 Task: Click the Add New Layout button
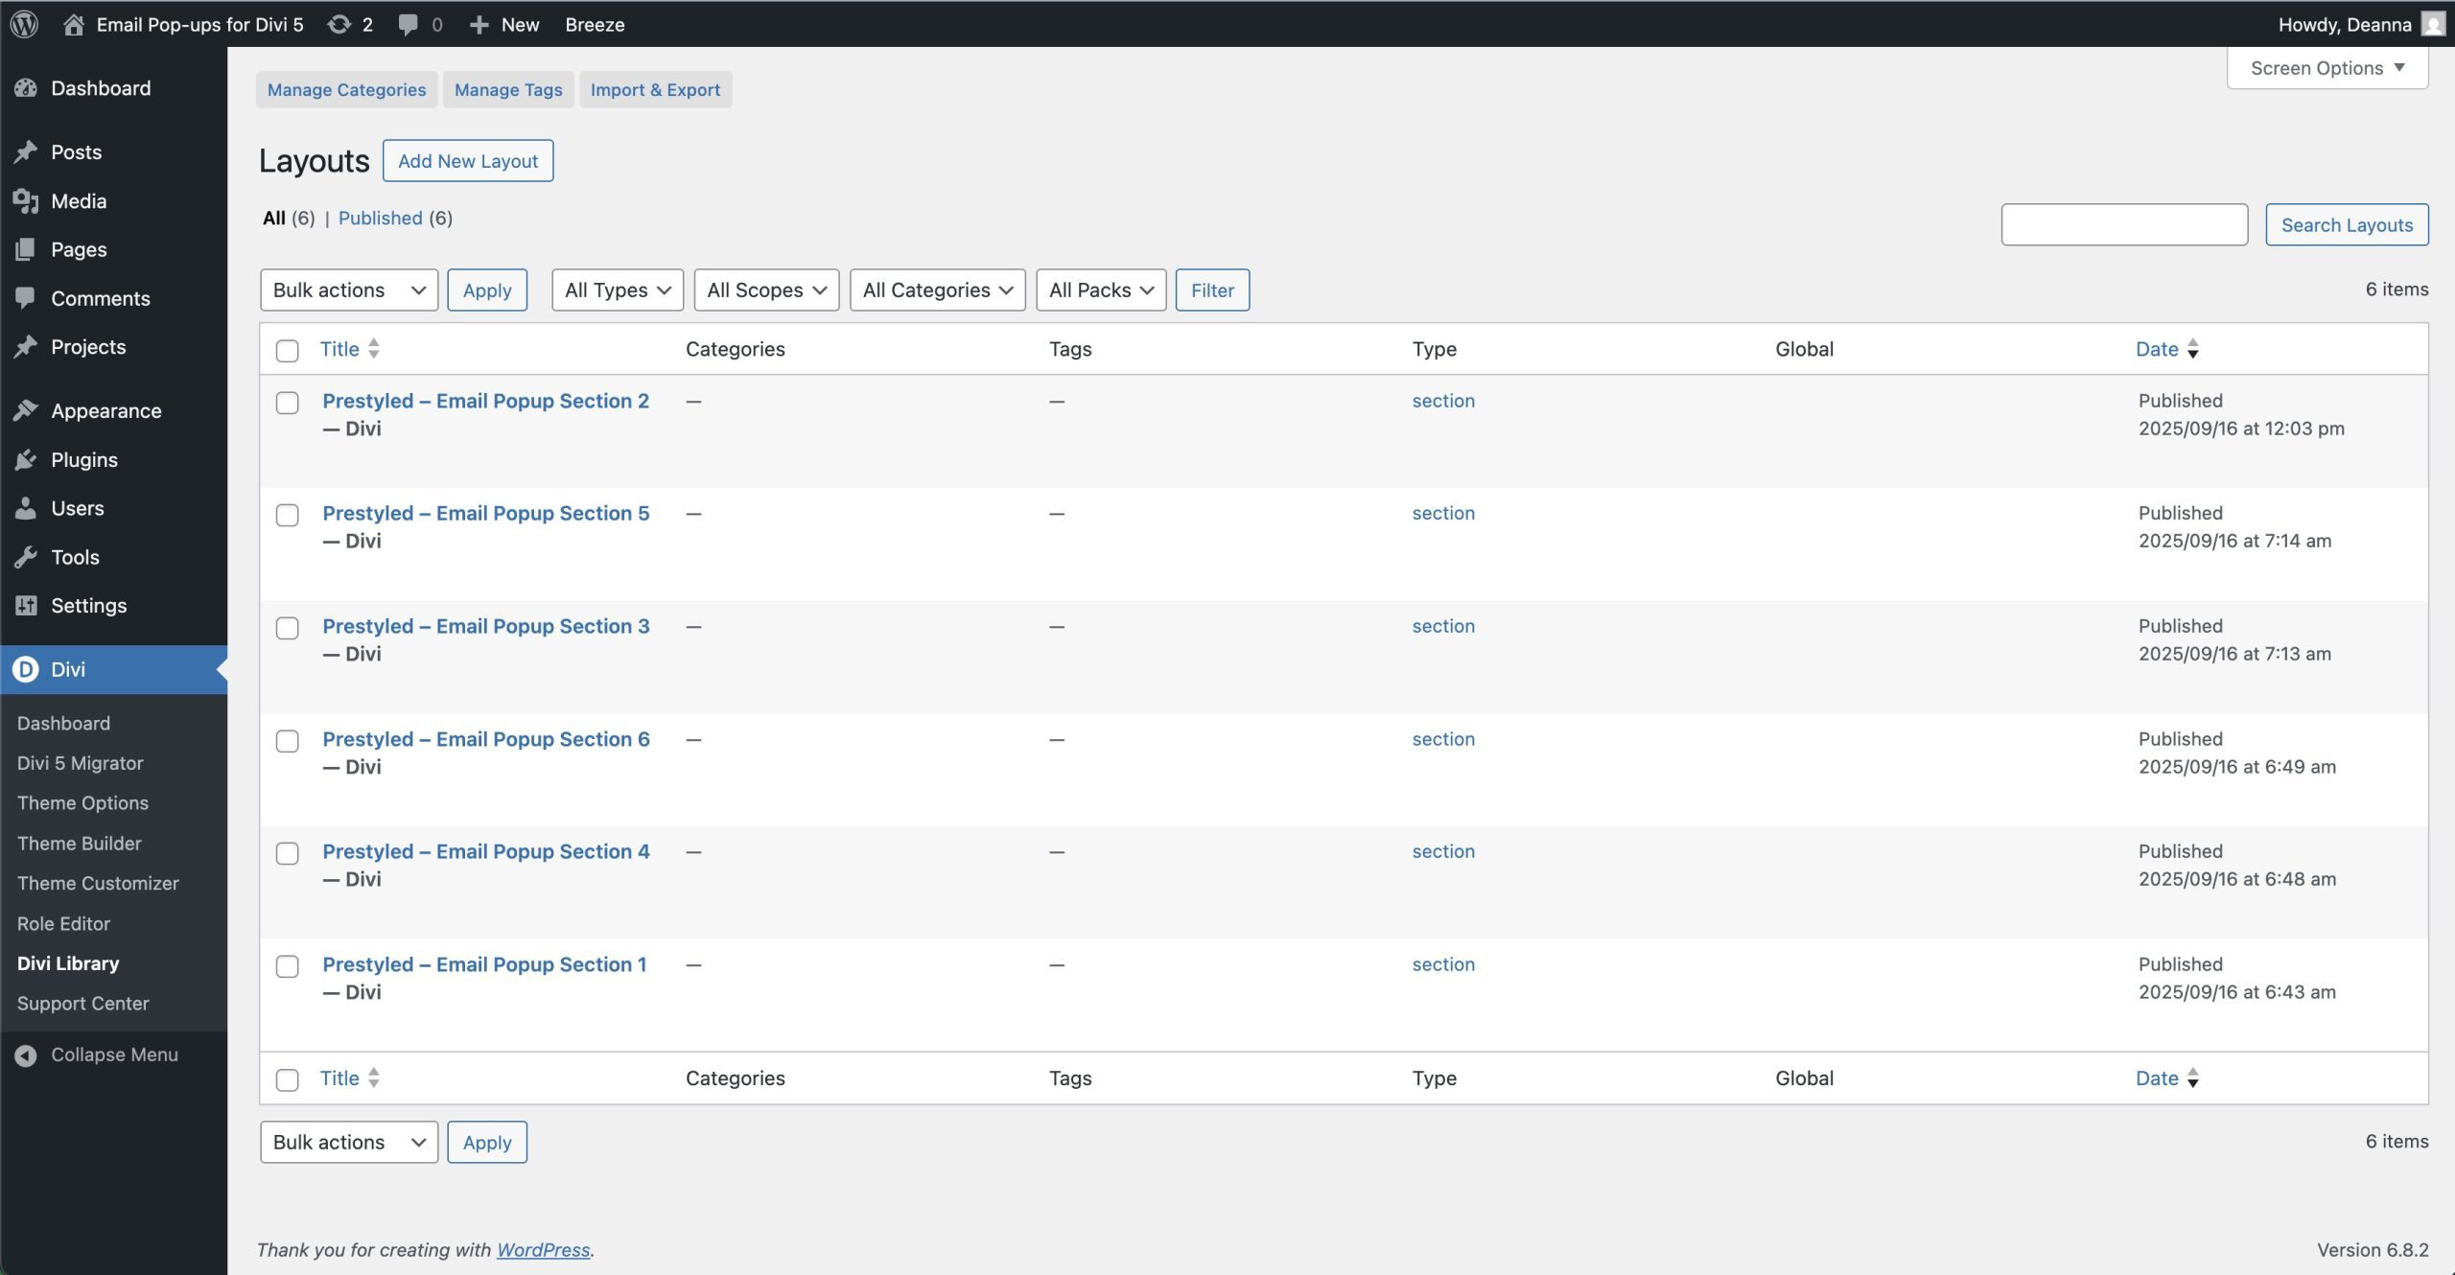(x=468, y=161)
